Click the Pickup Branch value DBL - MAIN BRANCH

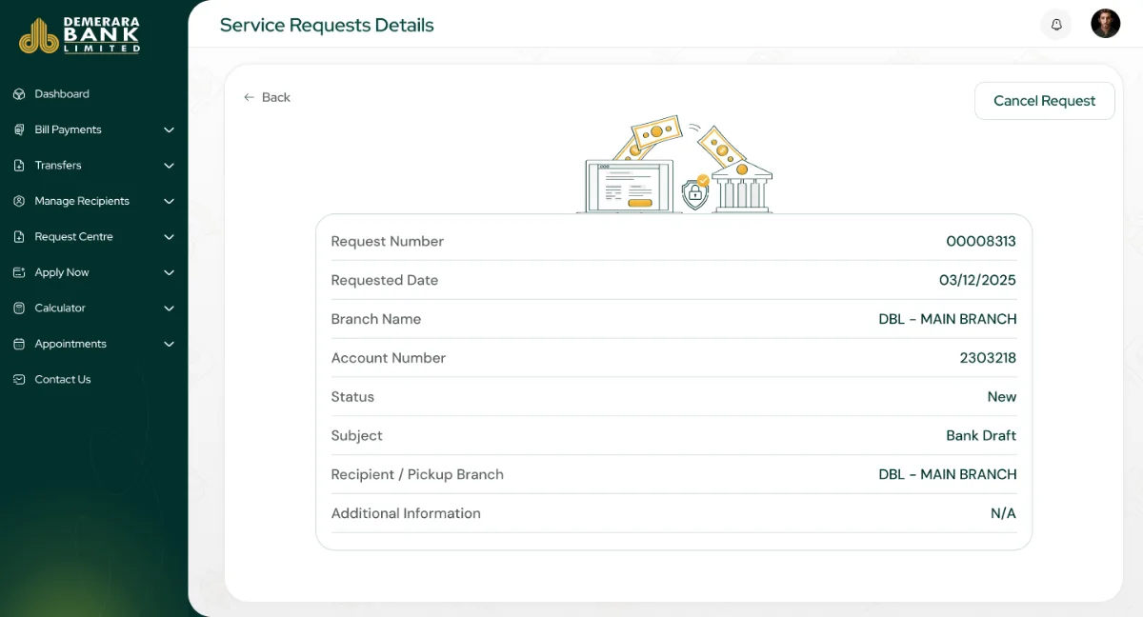pos(948,474)
